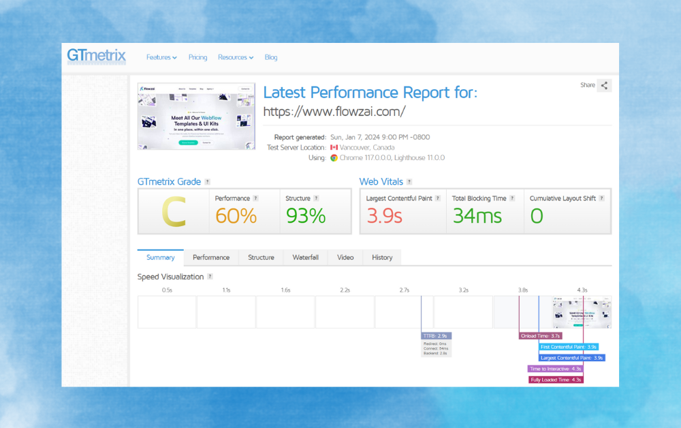
Task: Switch to the Structure tab
Action: pyautogui.click(x=261, y=257)
